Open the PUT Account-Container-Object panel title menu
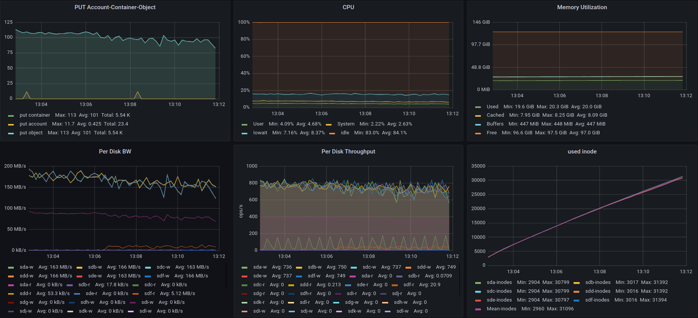698x318 pixels. tap(115, 7)
